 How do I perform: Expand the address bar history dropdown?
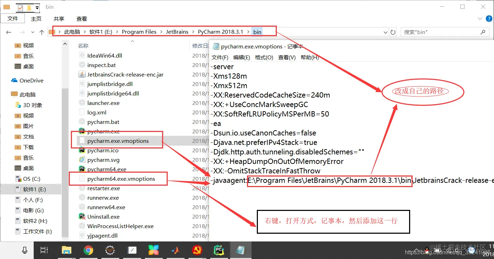coord(386,32)
